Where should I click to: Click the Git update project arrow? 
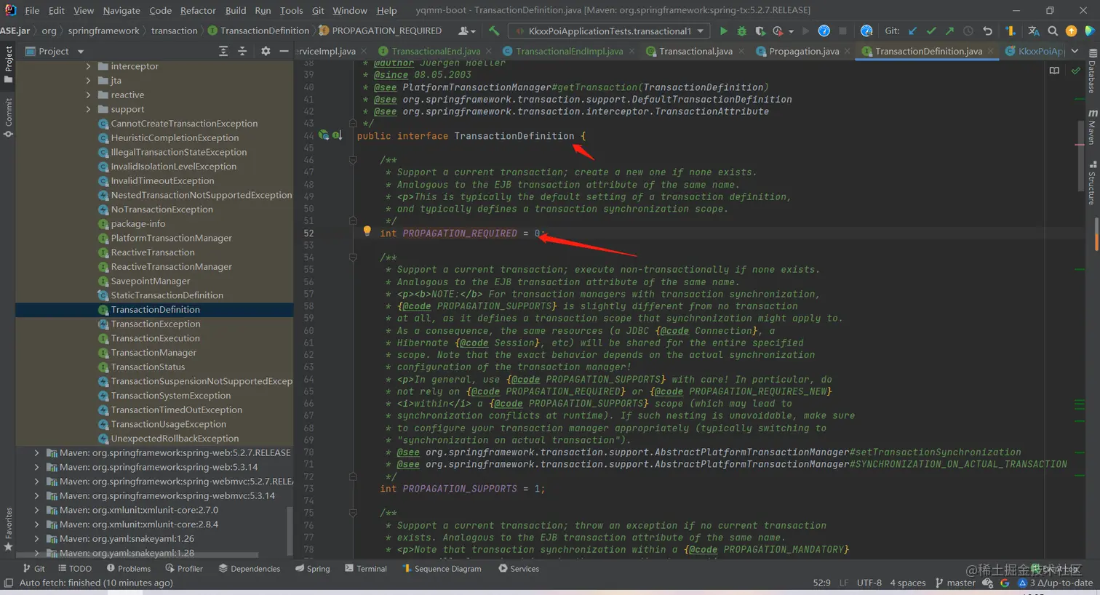coord(913,31)
